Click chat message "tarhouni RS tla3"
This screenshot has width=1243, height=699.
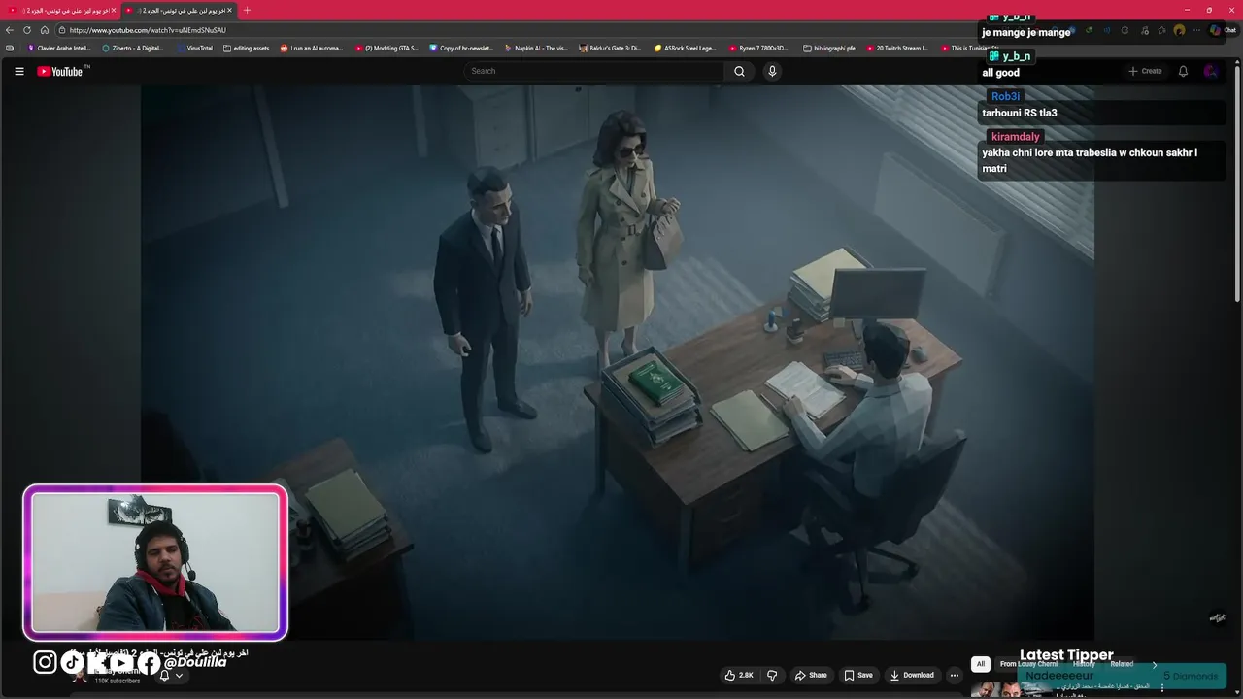[x=1019, y=113]
